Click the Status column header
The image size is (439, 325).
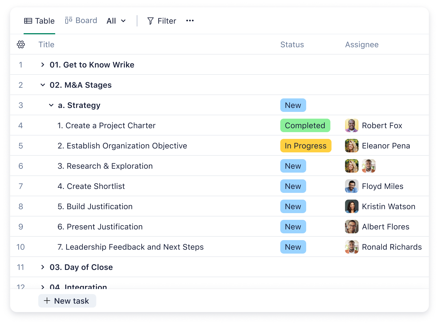(x=292, y=44)
